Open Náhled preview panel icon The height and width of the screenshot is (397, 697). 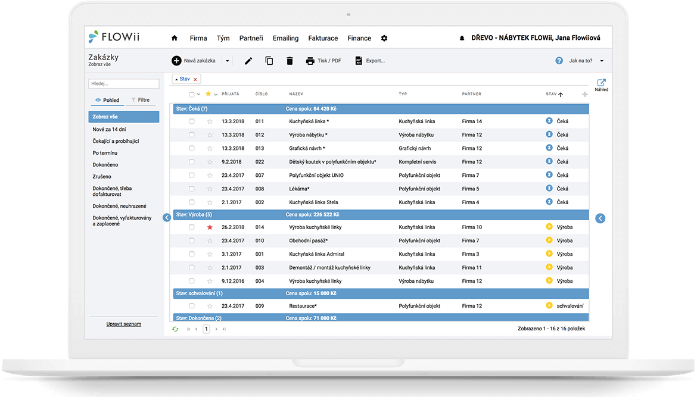point(601,85)
